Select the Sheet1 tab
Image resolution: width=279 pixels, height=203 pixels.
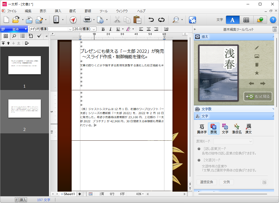click(68, 194)
